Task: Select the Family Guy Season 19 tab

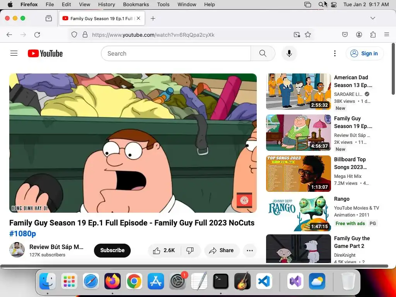Action: [x=102, y=18]
